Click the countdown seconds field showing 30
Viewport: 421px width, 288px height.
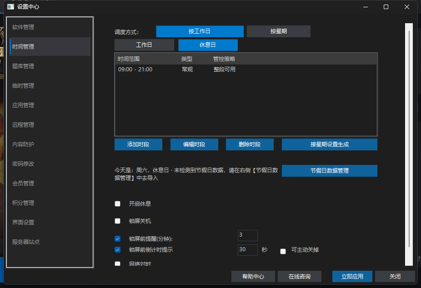(247, 250)
